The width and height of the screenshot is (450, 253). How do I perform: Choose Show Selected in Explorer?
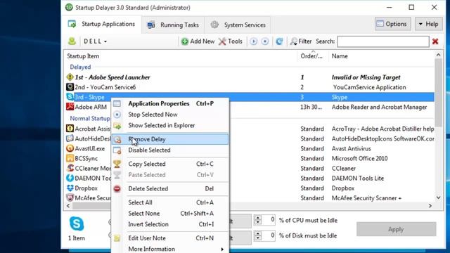[x=170, y=125]
